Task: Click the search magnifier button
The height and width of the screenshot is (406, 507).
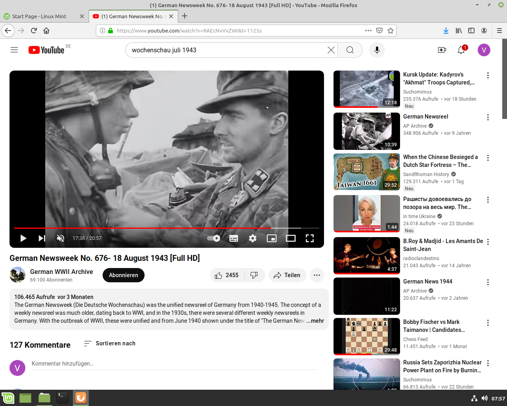Action: tap(350, 50)
